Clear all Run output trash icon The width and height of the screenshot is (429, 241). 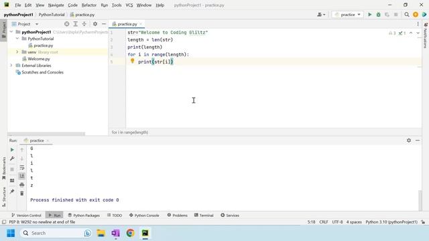[x=22, y=193]
